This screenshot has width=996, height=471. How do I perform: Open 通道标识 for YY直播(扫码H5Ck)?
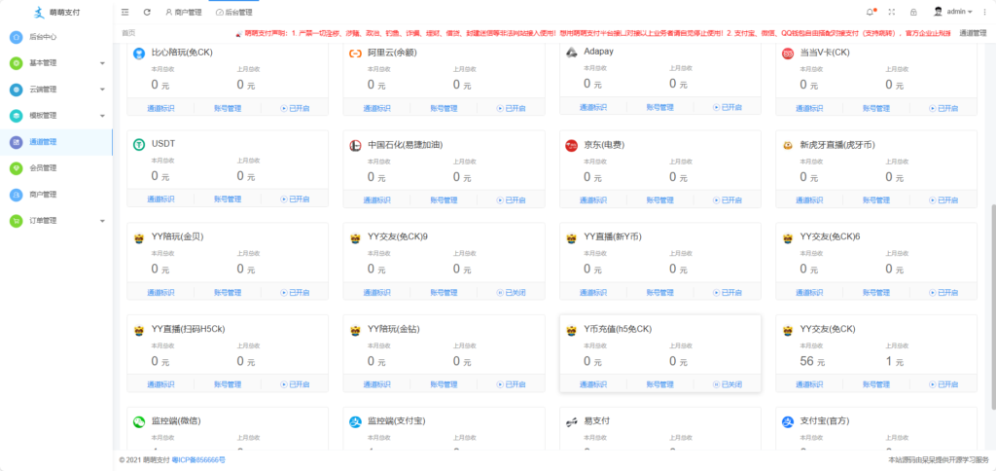(x=160, y=384)
